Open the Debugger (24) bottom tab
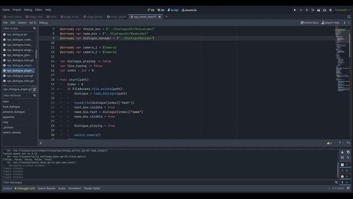The width and height of the screenshot is (353, 199). coord(25,188)
